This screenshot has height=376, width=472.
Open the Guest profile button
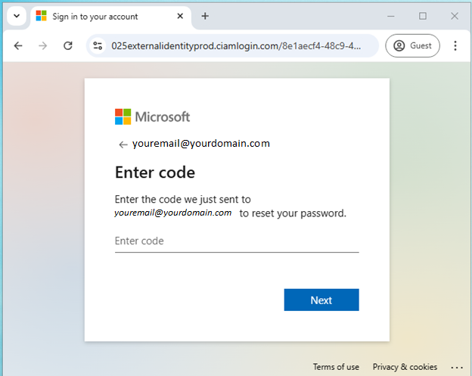[412, 45]
